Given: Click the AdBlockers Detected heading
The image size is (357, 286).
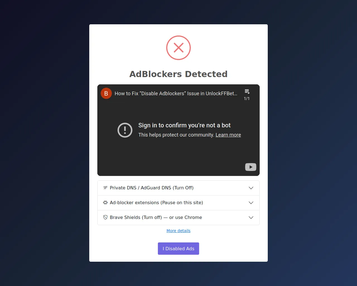Looking at the screenshot, I should 178,74.
